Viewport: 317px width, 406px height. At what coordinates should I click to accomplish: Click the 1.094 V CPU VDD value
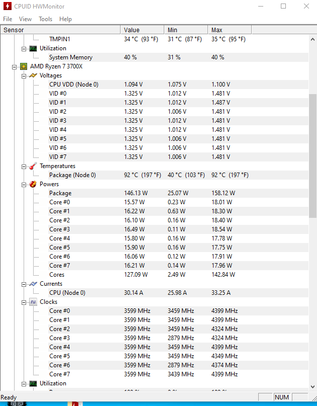[133, 85]
